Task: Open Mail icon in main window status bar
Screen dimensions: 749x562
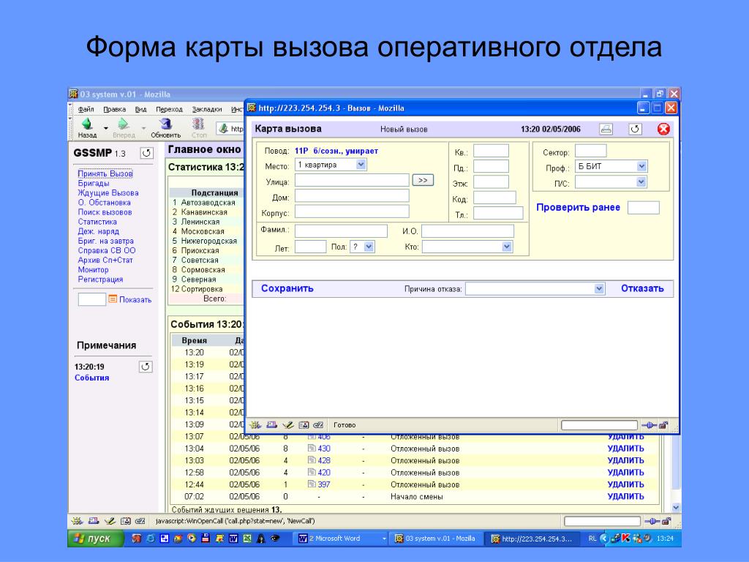Action: (94, 521)
